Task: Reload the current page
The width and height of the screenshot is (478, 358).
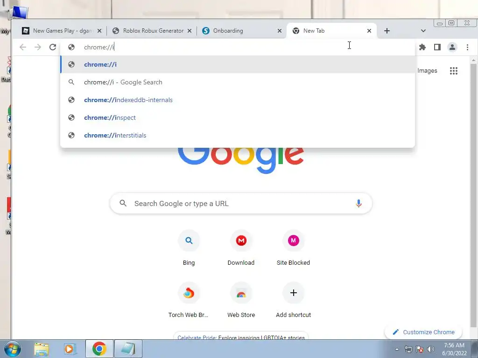Action: pos(53,47)
